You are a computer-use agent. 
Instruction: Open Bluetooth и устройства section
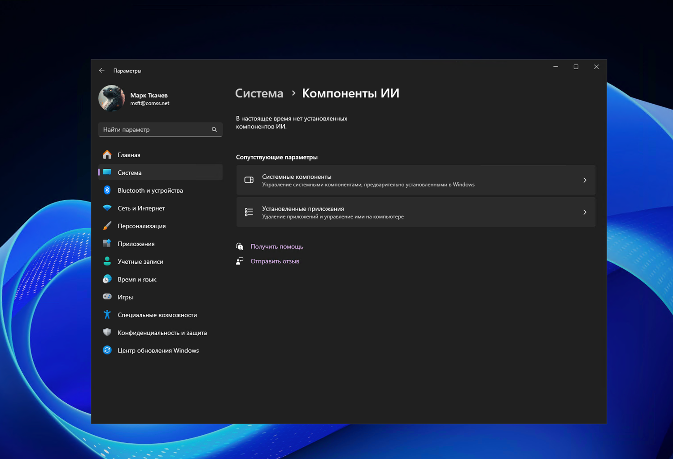pos(160,190)
